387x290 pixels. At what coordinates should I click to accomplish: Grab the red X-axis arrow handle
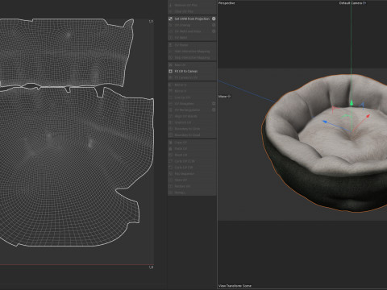368,116
